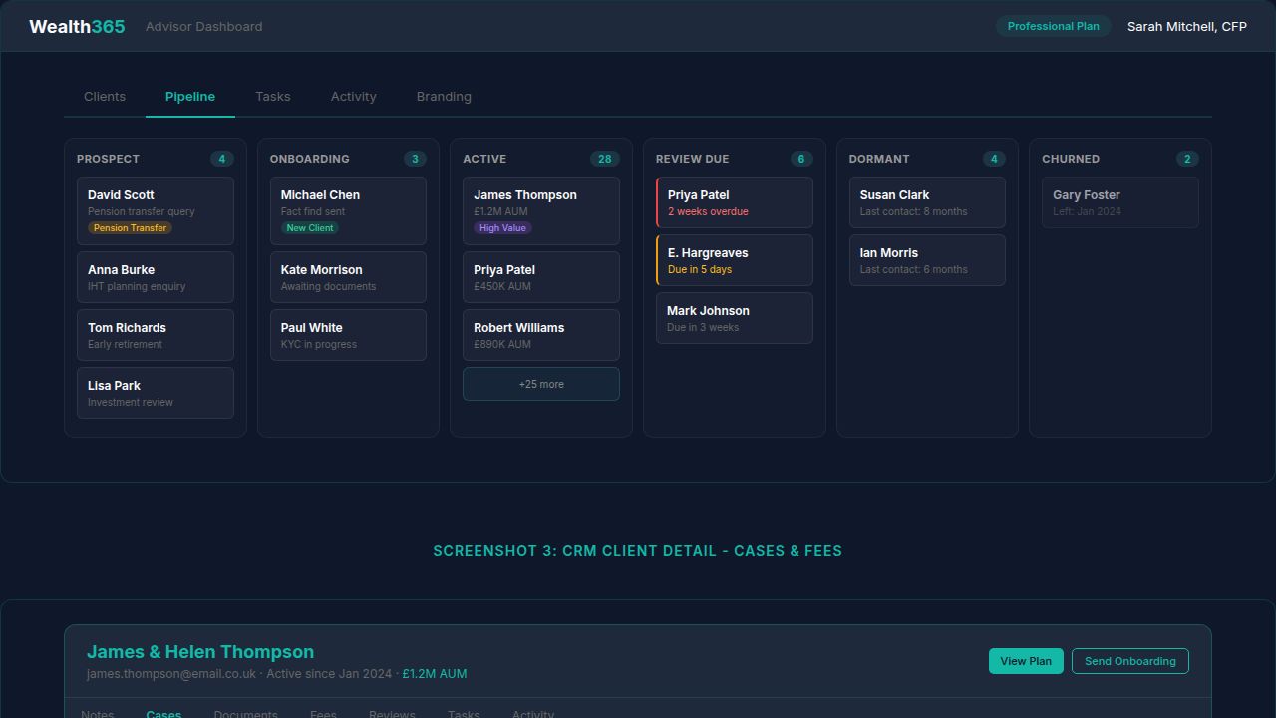The height and width of the screenshot is (718, 1276).
Task: Click the View Plan button
Action: pos(1026,660)
